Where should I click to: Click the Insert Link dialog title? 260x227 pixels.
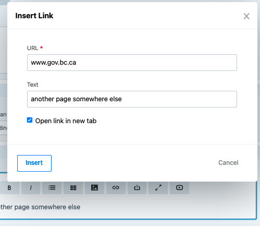coord(34,16)
